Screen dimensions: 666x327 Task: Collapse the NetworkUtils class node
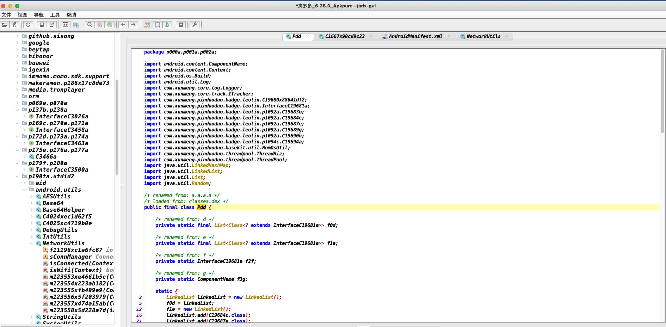click(x=31, y=243)
